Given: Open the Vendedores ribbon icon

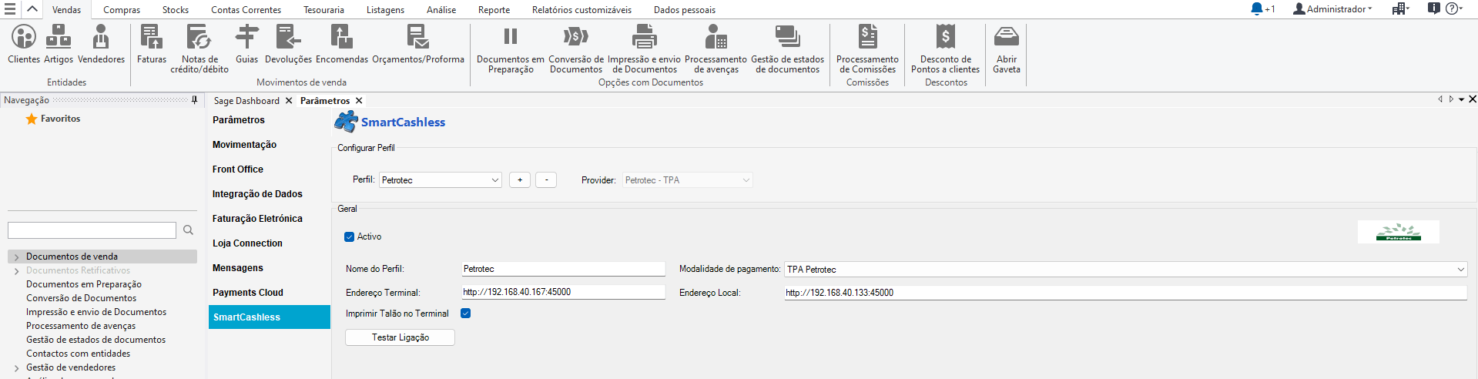Looking at the screenshot, I should (x=101, y=45).
